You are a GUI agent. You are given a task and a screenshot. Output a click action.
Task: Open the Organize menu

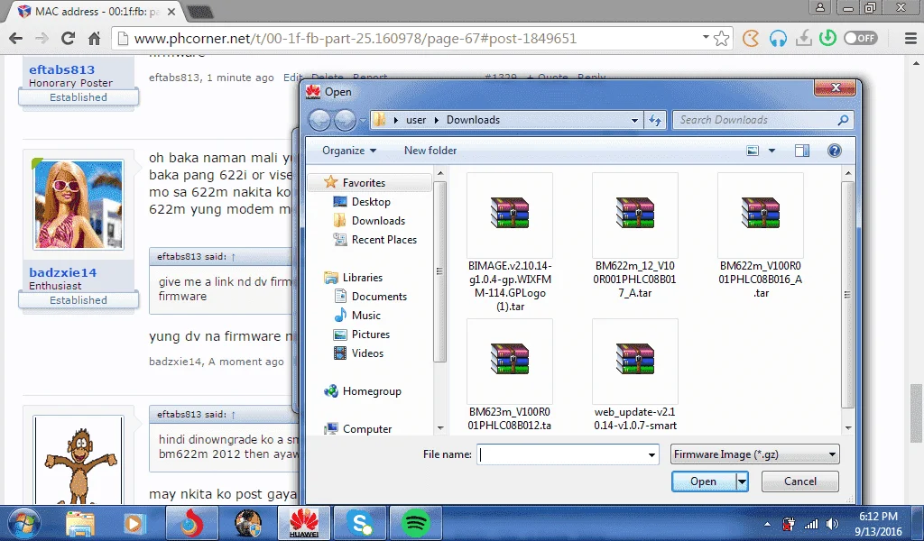(x=349, y=151)
